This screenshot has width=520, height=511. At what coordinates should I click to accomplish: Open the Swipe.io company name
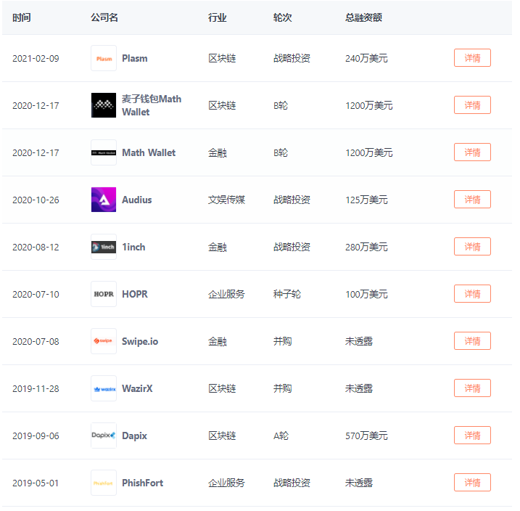coord(140,341)
